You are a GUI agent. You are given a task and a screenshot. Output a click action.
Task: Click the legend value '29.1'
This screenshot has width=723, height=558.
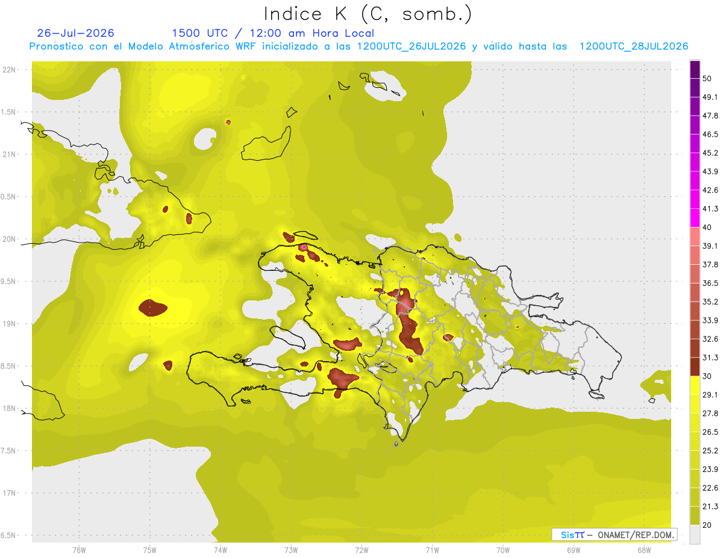[710, 394]
